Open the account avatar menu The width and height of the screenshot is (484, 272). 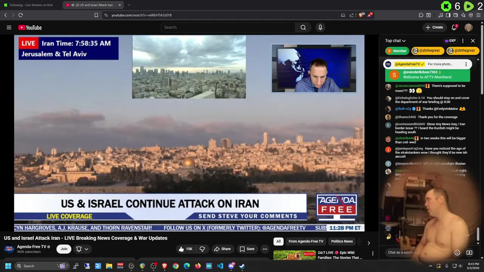tap(468, 27)
